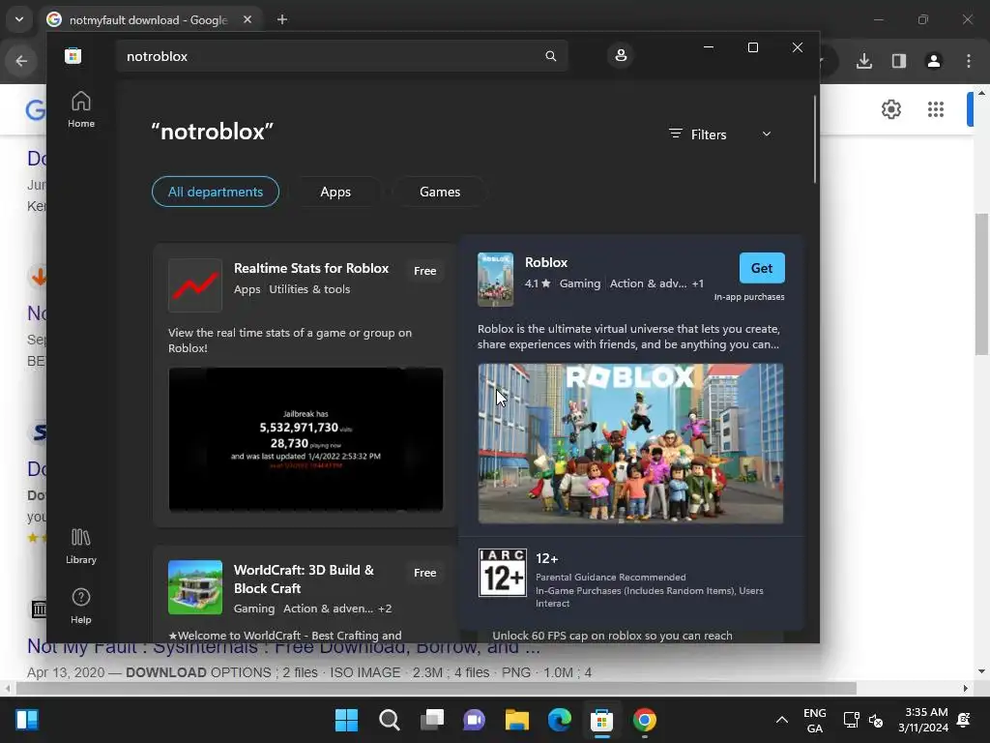990x743 pixels.
Task: Select the Apps department filter
Action: point(335,192)
